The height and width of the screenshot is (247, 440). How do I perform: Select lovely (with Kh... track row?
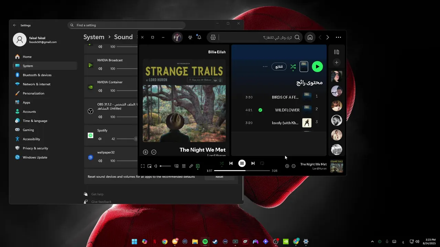pyautogui.click(x=279, y=122)
